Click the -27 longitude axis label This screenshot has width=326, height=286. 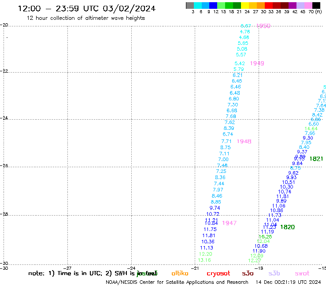(67, 268)
